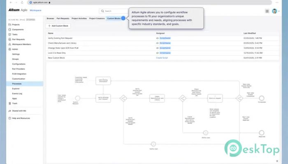This screenshot has width=288, height=164.
Task: Open the user avatar menu
Action: click(x=276, y=11)
